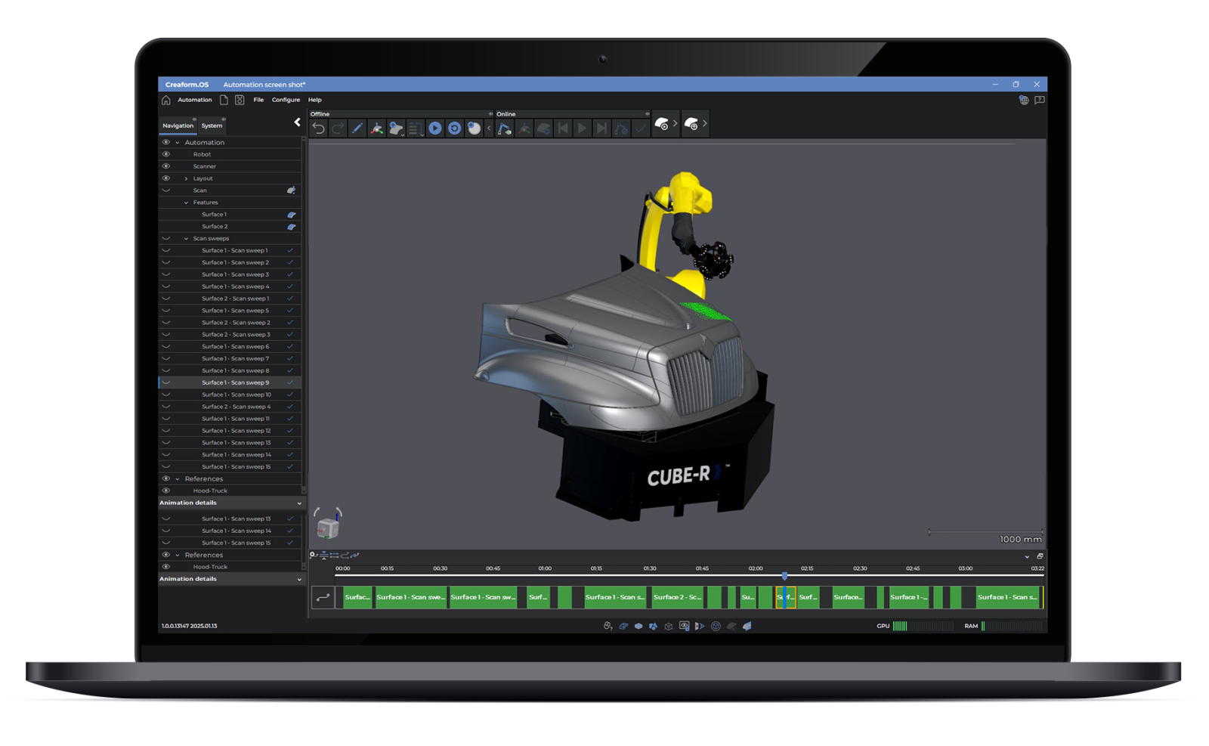Click the Home icon beside Automation menu
The image size is (1209, 746).
tap(166, 100)
